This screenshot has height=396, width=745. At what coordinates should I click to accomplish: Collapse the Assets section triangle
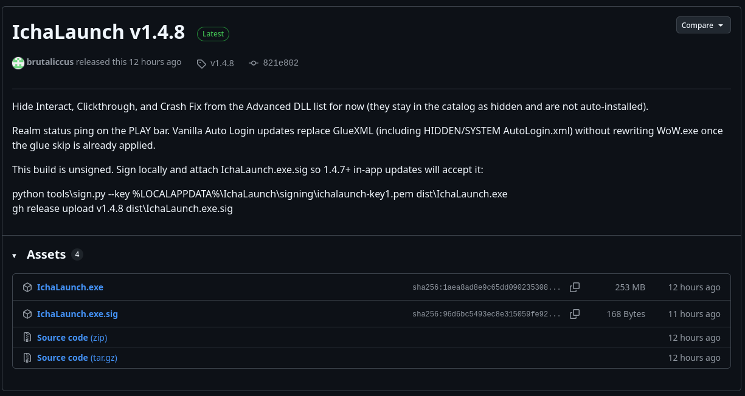pos(15,256)
